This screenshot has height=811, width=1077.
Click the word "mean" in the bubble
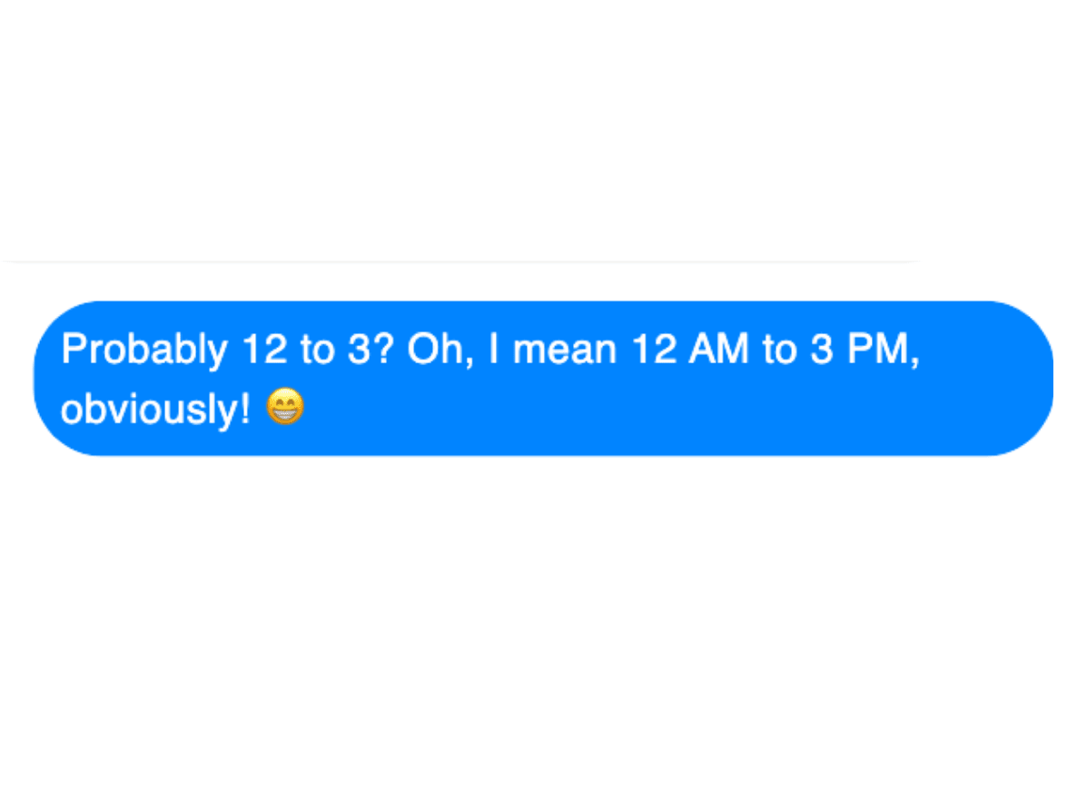[x=565, y=350]
